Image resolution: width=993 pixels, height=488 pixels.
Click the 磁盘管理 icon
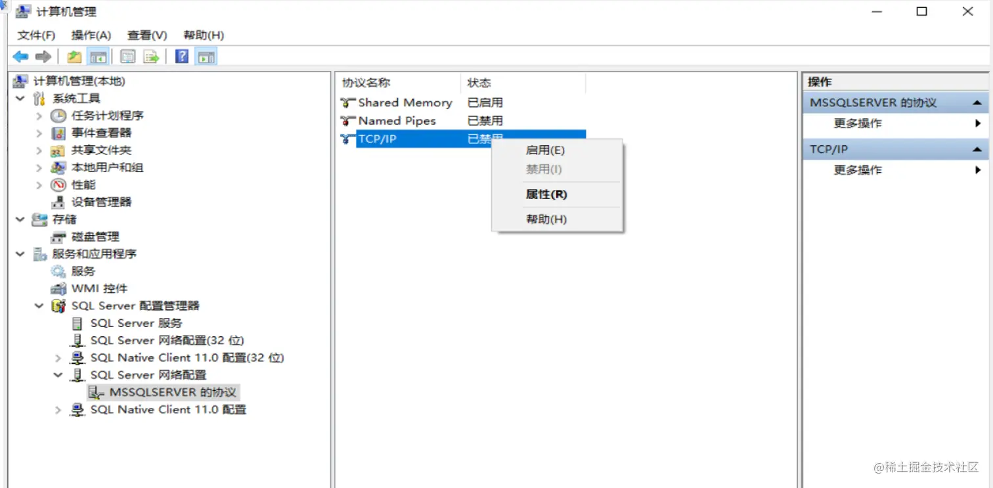58,237
